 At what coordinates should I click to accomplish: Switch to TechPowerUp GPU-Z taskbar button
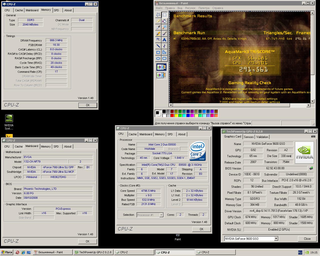(93, 252)
